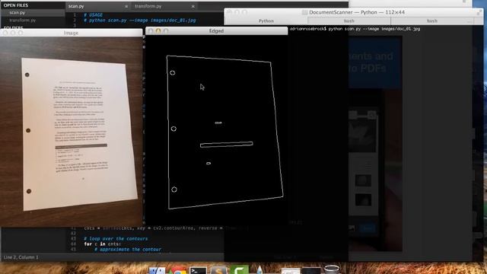The width and height of the screenshot is (487, 274).
Task: Open transform.py in the Open Files sidebar
Action: tap(22, 21)
